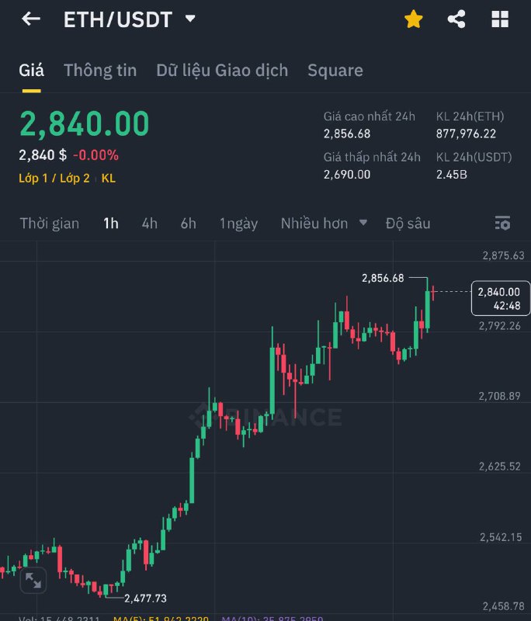
Task: Open the grid layout icon
Action: (500, 20)
